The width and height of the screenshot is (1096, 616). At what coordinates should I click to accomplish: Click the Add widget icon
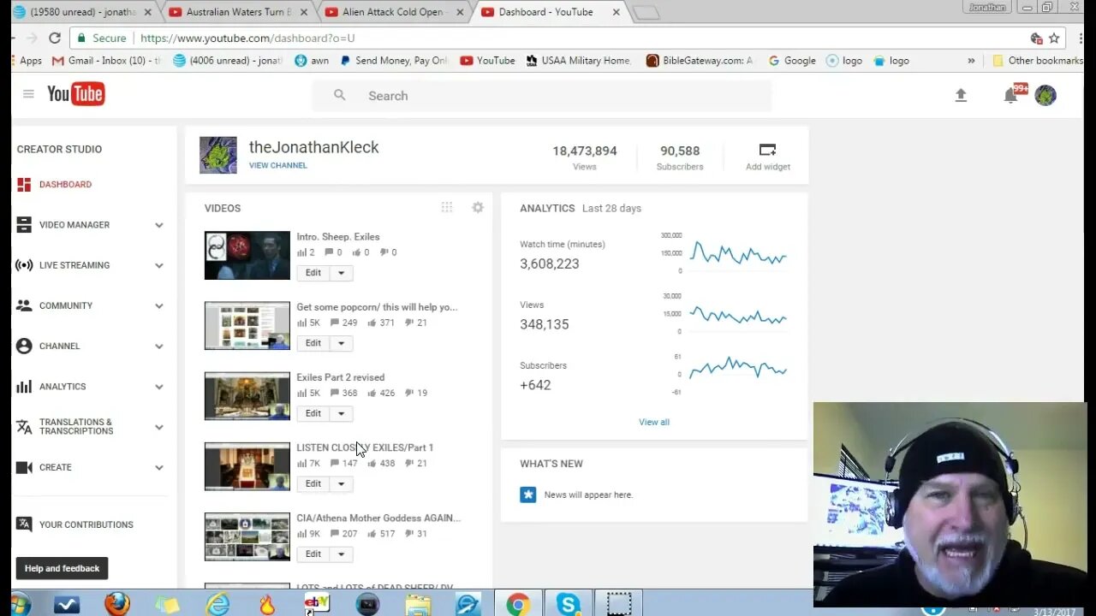point(767,150)
